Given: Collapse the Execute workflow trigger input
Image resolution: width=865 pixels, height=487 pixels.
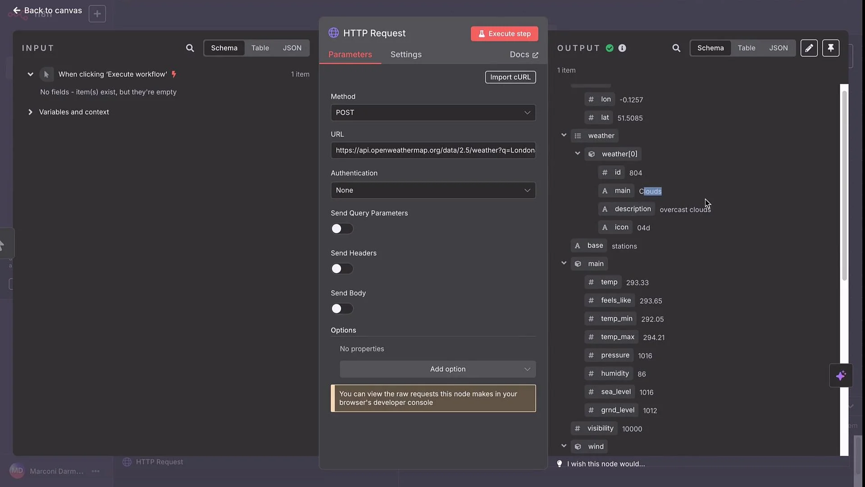Looking at the screenshot, I should click(30, 74).
